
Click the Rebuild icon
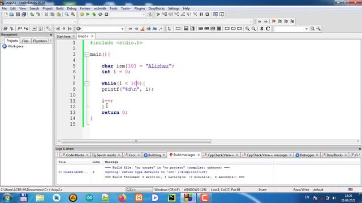pos(100,15)
